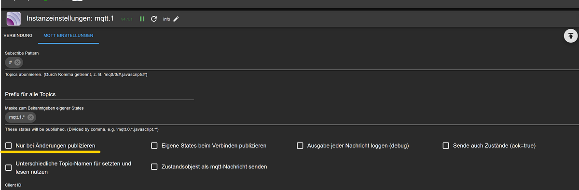
Task: Enable Nur bei Änderungen publizieren
Action: pyautogui.click(x=9, y=145)
